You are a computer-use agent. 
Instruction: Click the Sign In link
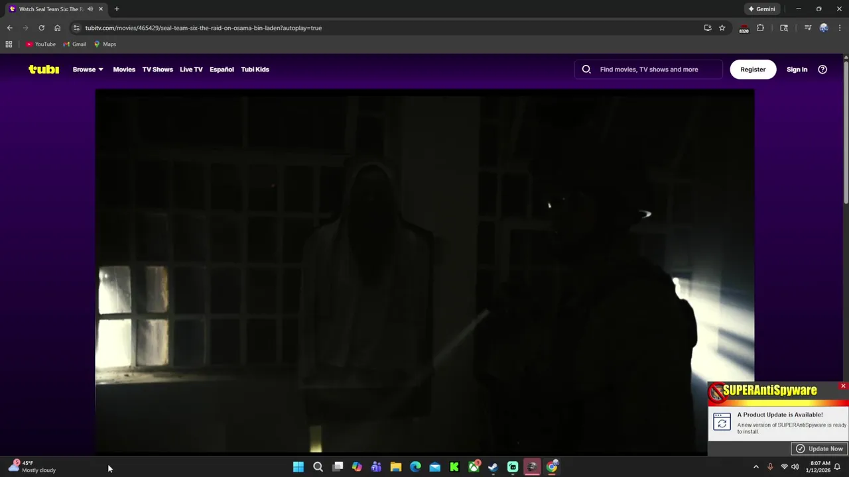[797, 69]
